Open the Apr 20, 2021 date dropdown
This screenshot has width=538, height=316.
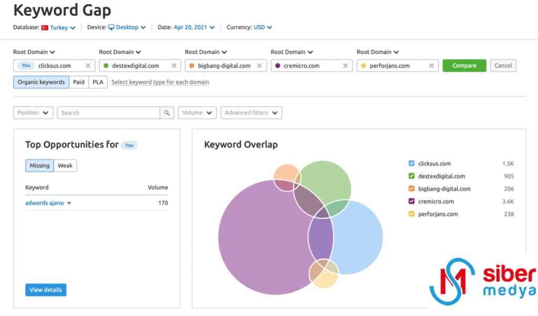click(x=194, y=27)
